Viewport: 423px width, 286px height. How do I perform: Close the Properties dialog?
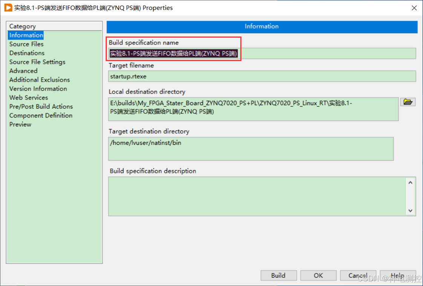(x=414, y=8)
